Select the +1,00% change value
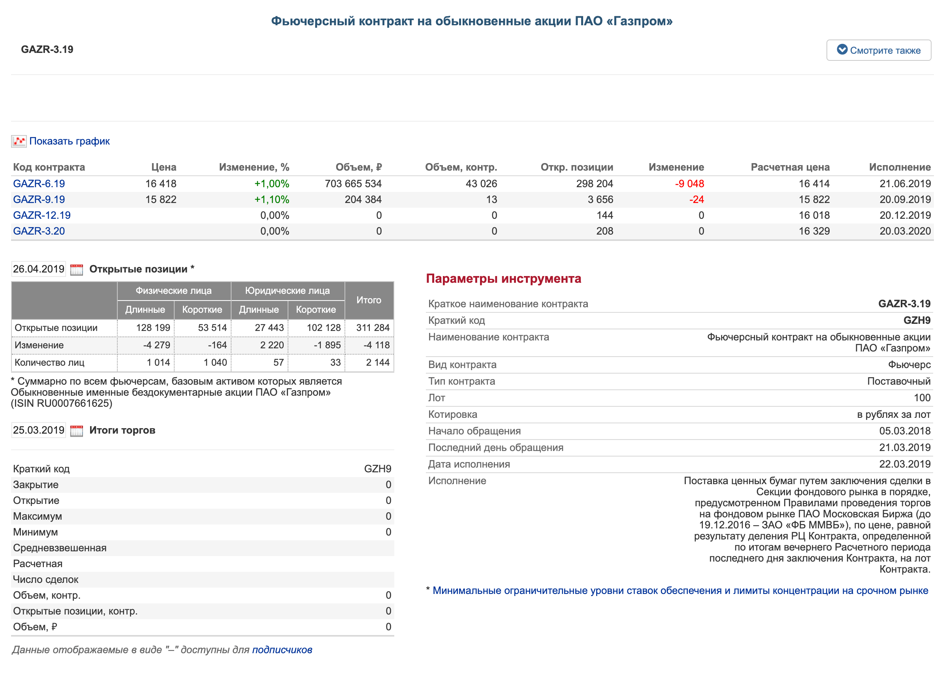 (272, 184)
